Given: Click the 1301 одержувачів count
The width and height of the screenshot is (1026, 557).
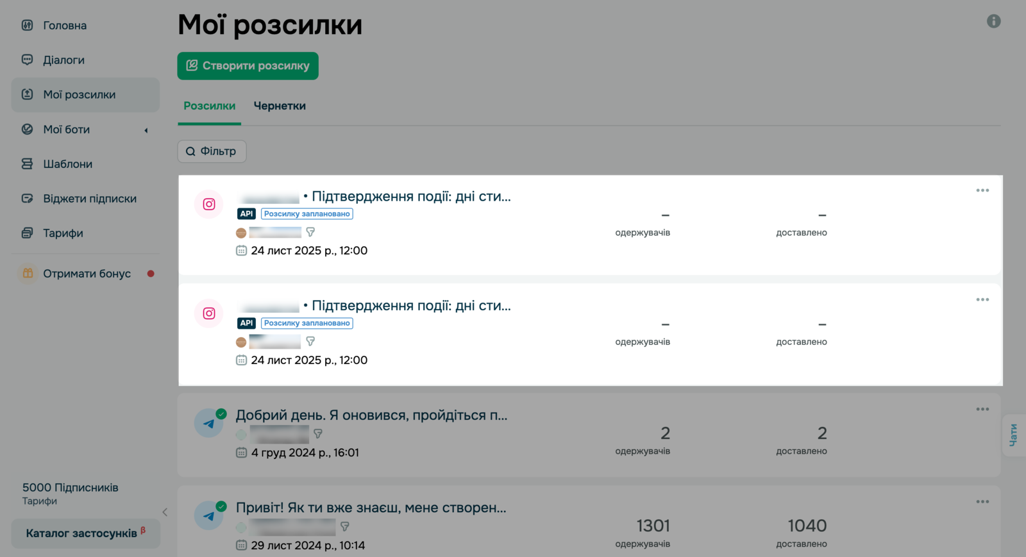Looking at the screenshot, I should tap(653, 526).
